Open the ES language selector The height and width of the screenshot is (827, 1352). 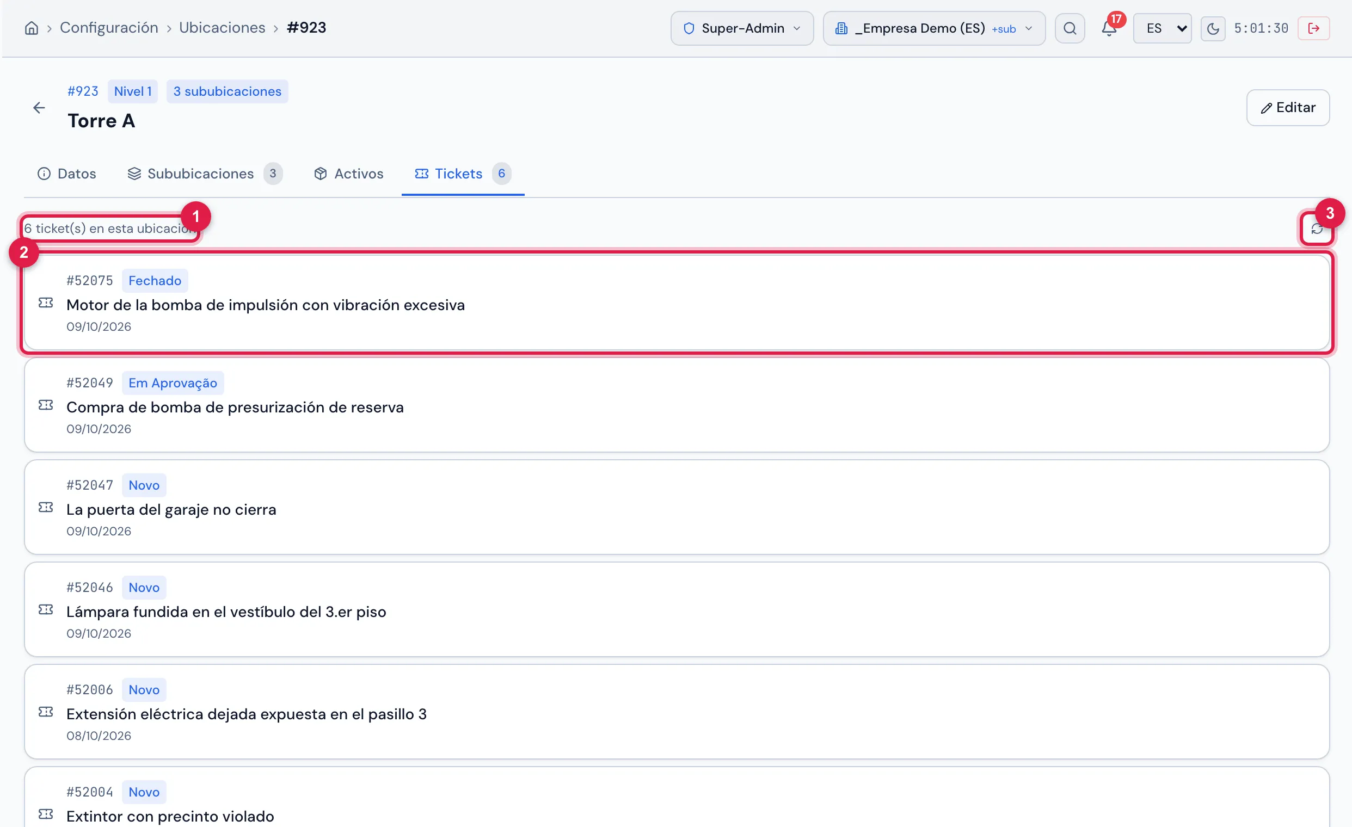click(x=1162, y=28)
